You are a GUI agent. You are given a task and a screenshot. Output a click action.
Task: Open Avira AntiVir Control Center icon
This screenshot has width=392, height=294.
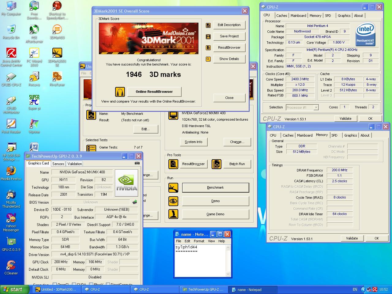[11, 58]
